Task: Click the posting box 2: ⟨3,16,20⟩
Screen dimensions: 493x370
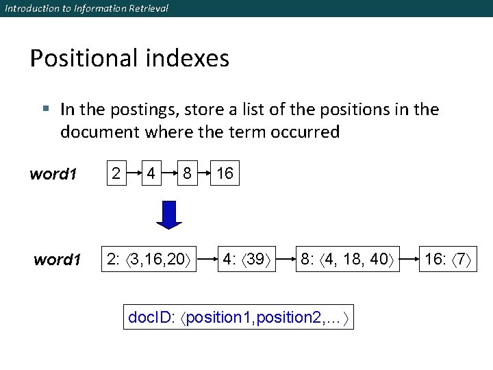Action: click(149, 259)
